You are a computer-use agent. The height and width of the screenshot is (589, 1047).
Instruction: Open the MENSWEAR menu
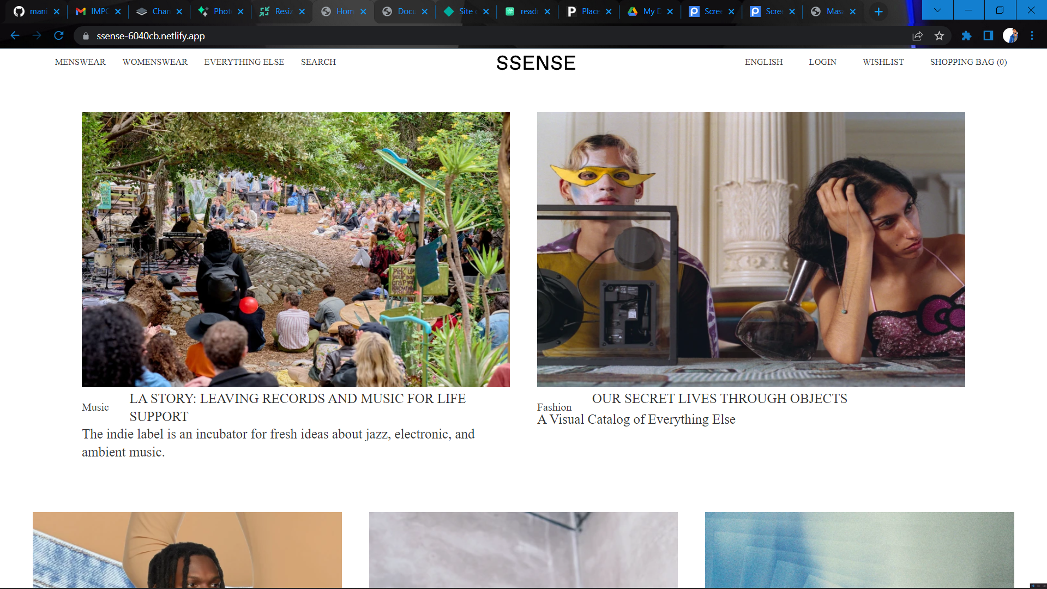80,62
